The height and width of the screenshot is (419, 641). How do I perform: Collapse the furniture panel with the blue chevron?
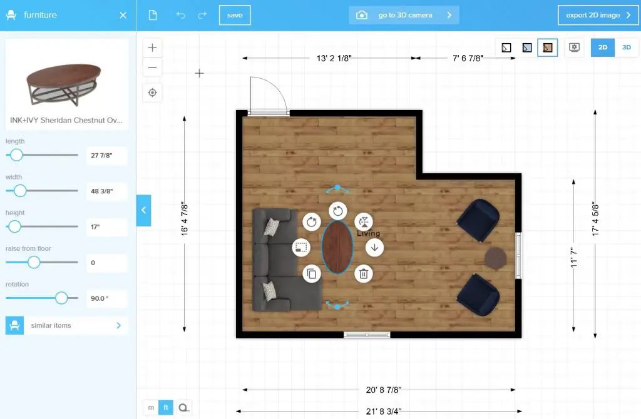point(143,211)
